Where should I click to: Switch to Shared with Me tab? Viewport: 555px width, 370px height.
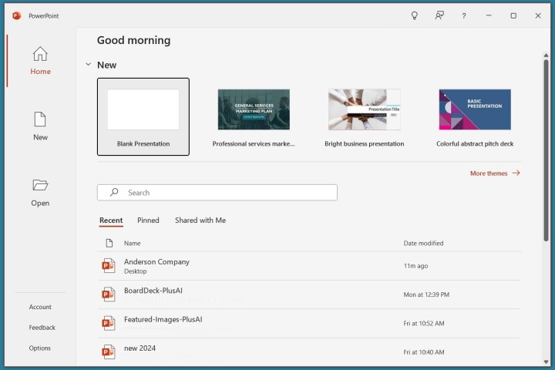click(200, 220)
